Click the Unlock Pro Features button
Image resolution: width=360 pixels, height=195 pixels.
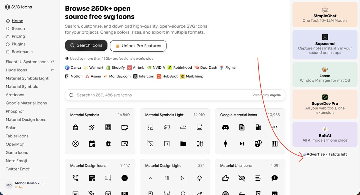coord(138,46)
